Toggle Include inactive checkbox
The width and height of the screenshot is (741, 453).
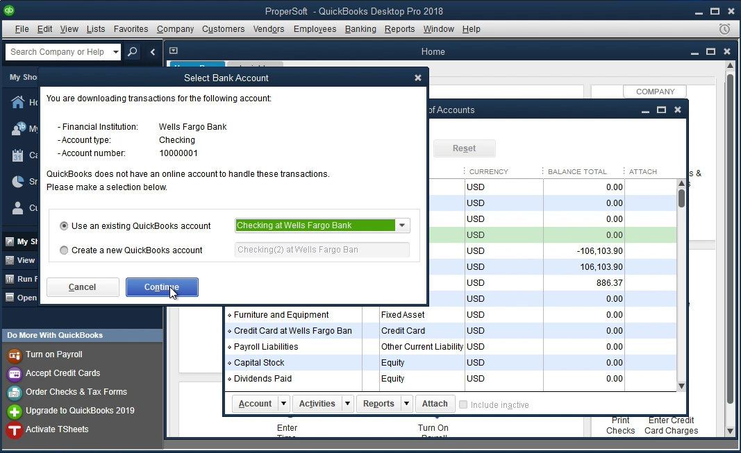(463, 404)
